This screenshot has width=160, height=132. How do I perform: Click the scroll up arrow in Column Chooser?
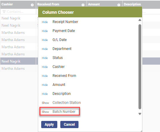coord(140,20)
